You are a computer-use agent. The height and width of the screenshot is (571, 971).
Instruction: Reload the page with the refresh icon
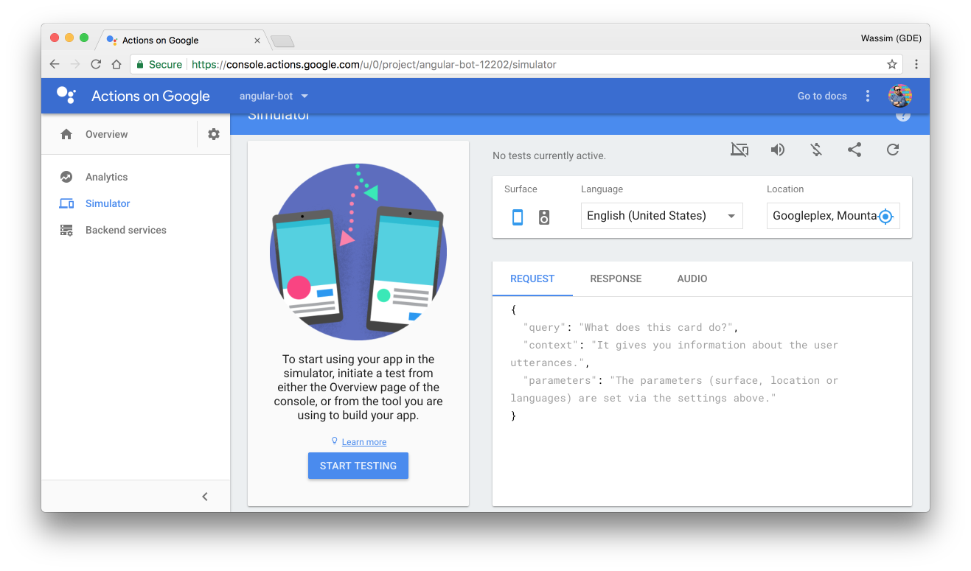click(96, 64)
